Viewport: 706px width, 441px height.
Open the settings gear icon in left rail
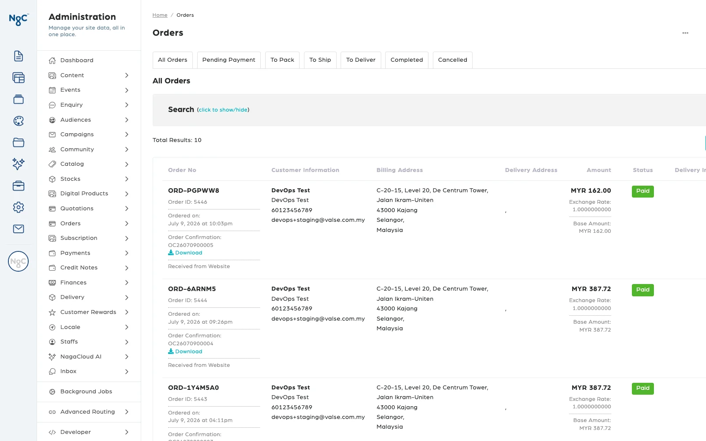(19, 207)
